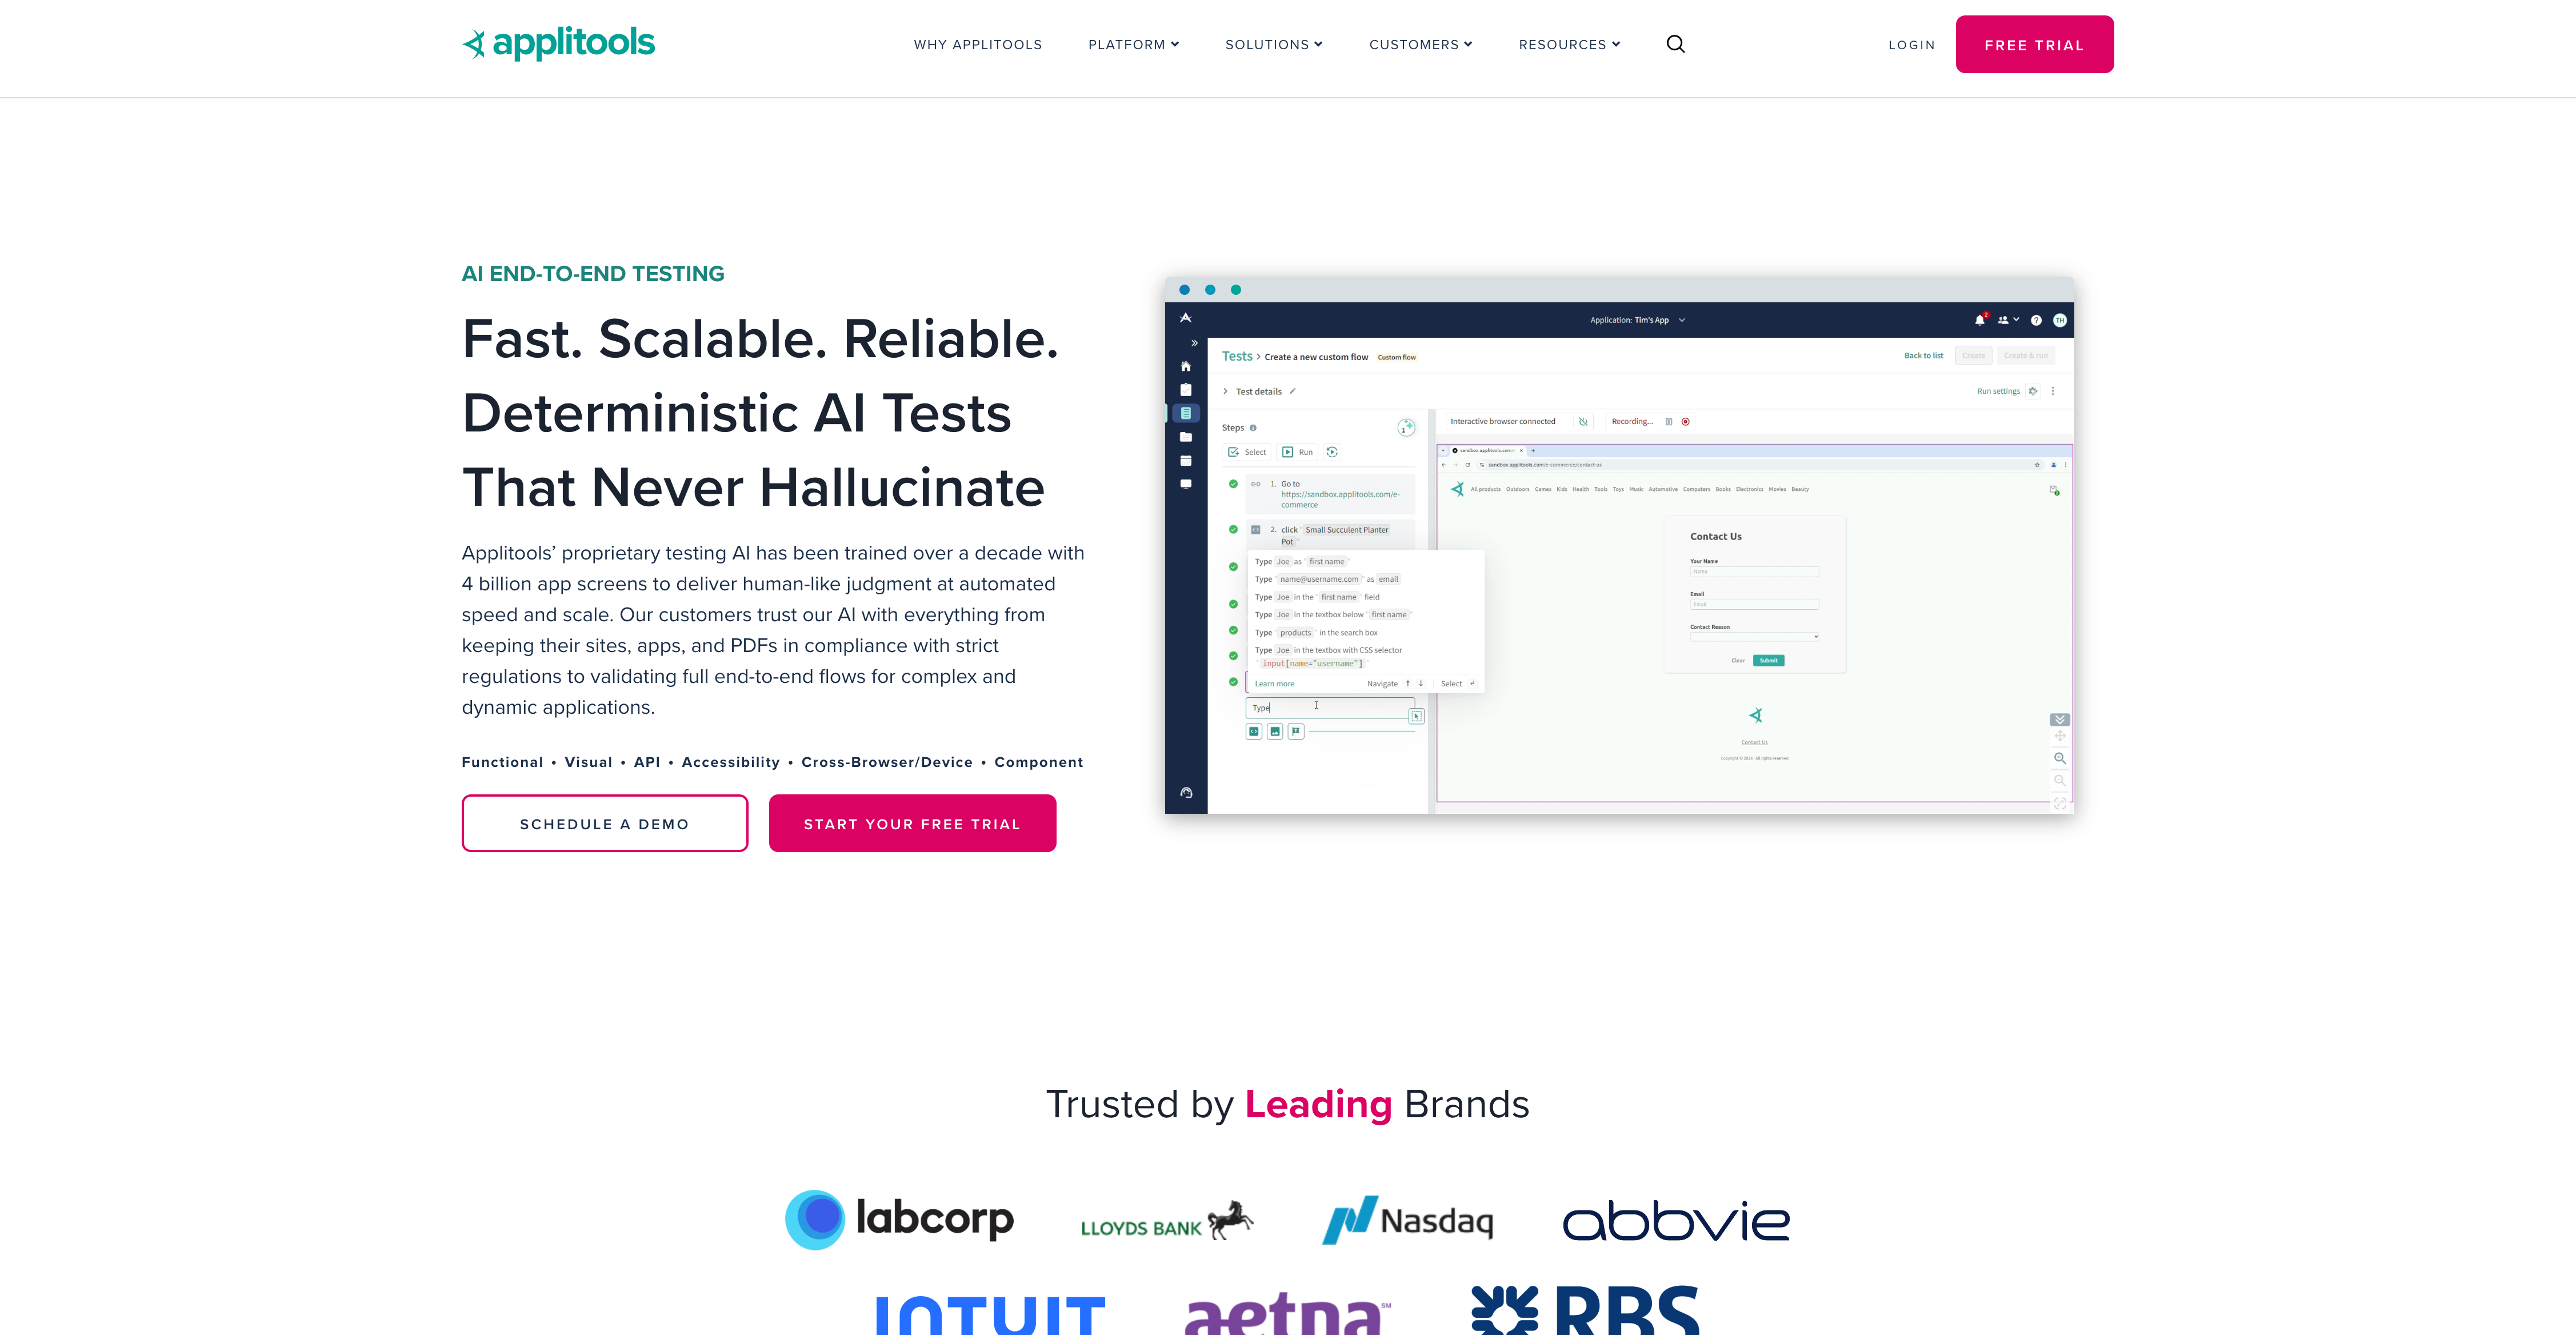This screenshot has height=1335, width=2576.
Task: Click Start Your Free Trial button
Action: tap(912, 823)
